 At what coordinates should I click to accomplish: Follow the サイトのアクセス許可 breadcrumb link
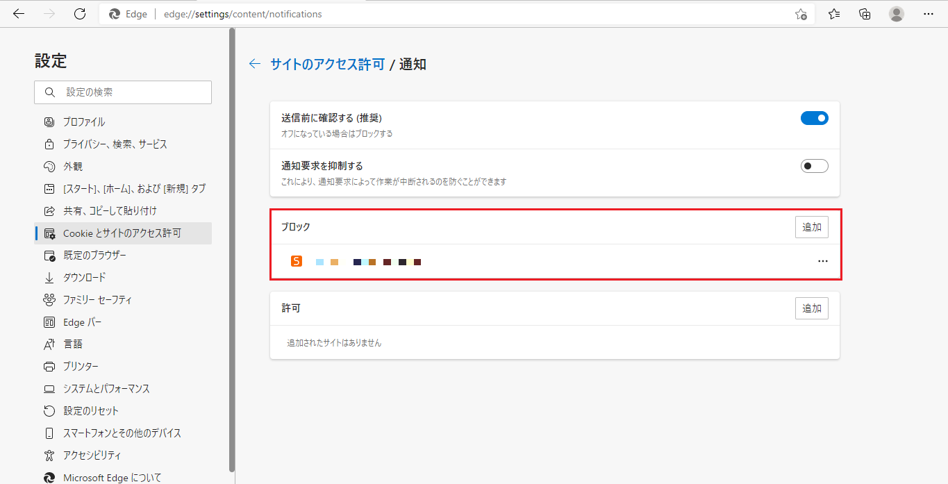click(x=327, y=65)
